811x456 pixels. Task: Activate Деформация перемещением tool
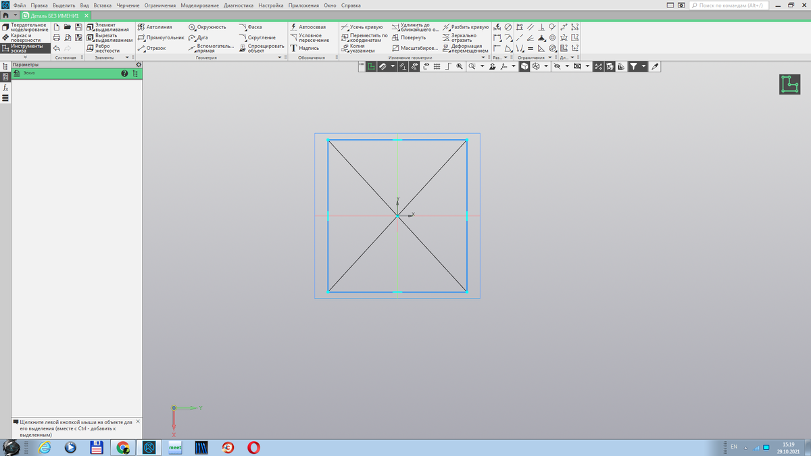[465, 49]
